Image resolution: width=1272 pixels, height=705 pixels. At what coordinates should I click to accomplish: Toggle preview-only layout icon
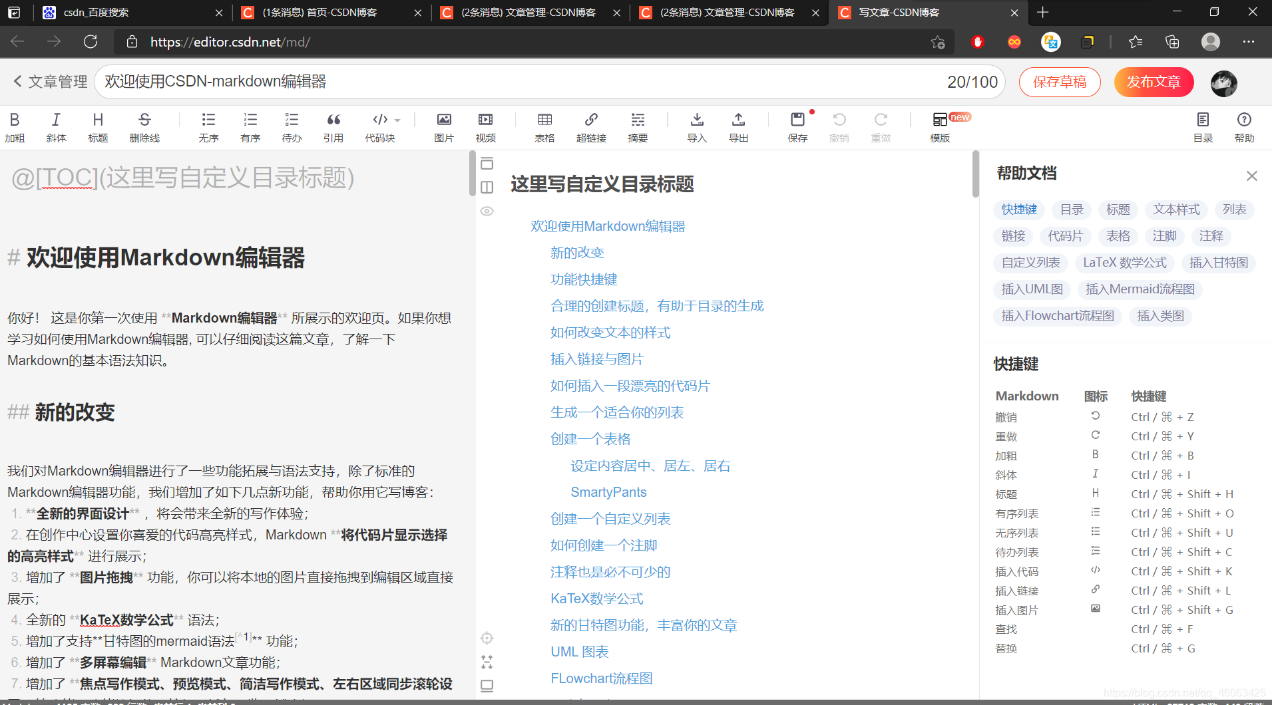tap(487, 164)
